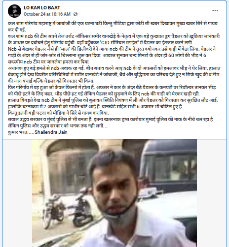The height and width of the screenshot is (247, 229).
Task: Click the globe public audience icon
Action: pos(76,14)
